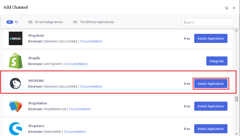The height and width of the screenshot is (136, 240).
Task: Click the Shopclues logo
Action: (x=16, y=38)
